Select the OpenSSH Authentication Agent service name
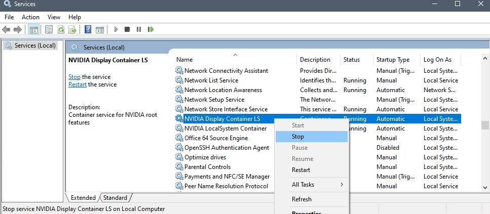490x214 pixels. point(227,148)
